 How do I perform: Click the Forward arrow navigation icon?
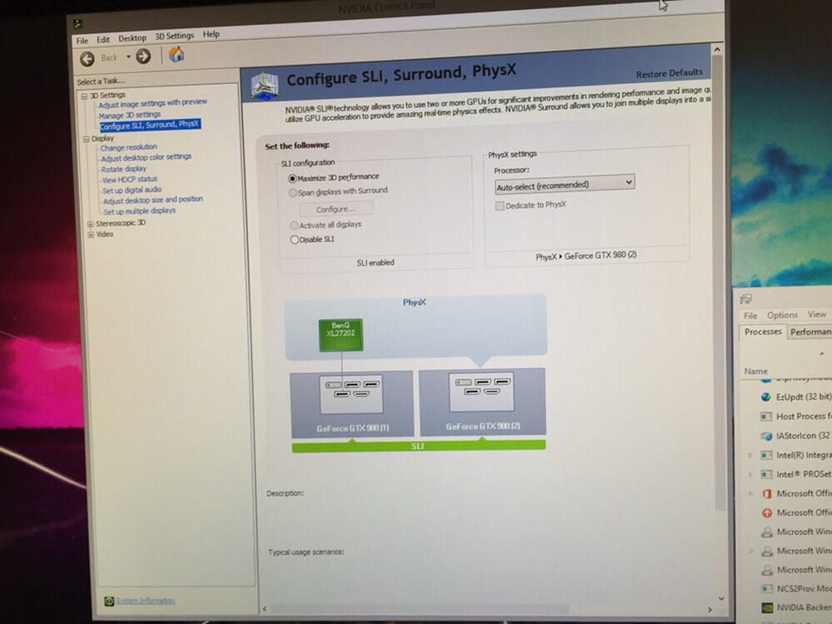click(x=143, y=57)
